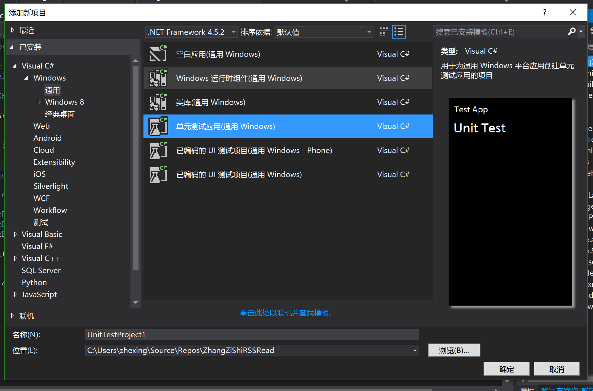Open the search options dropdown arrow
This screenshot has height=391, width=593.
pyautogui.click(x=581, y=31)
